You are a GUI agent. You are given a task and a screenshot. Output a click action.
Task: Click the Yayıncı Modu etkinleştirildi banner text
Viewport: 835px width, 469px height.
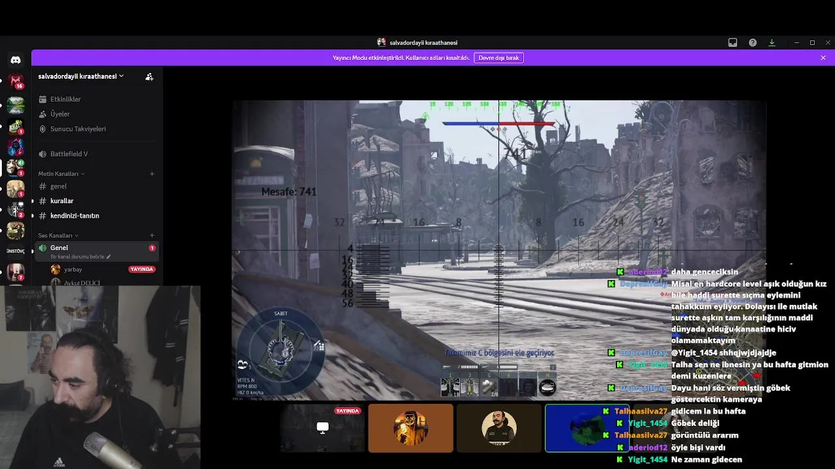401,58
